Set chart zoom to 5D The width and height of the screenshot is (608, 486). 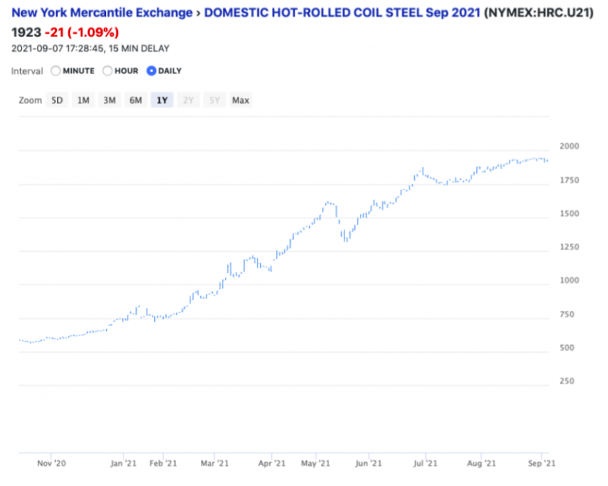(x=57, y=100)
